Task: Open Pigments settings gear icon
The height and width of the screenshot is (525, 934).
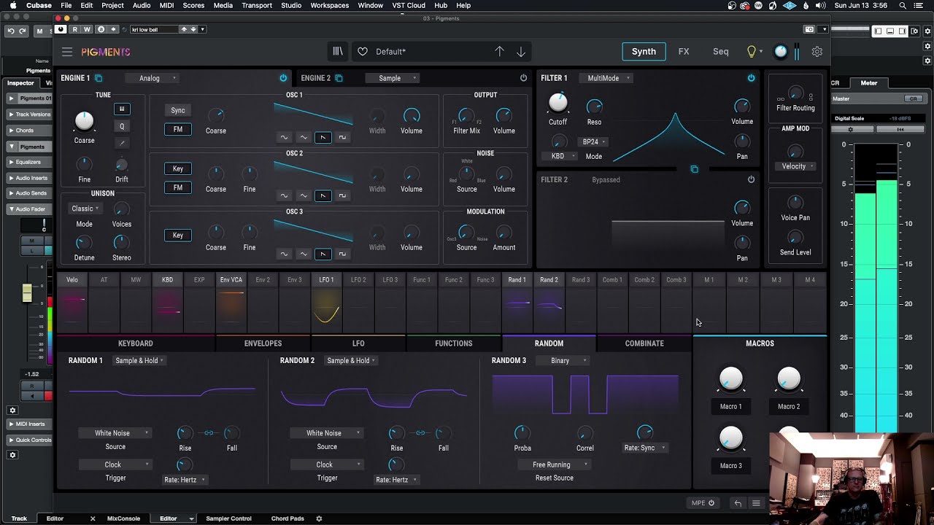Action: pos(817,52)
